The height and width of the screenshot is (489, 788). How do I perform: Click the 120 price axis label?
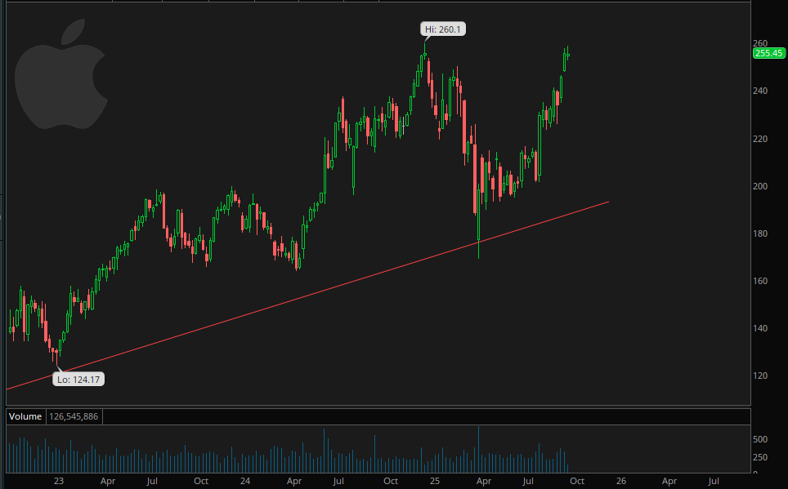pyautogui.click(x=760, y=376)
